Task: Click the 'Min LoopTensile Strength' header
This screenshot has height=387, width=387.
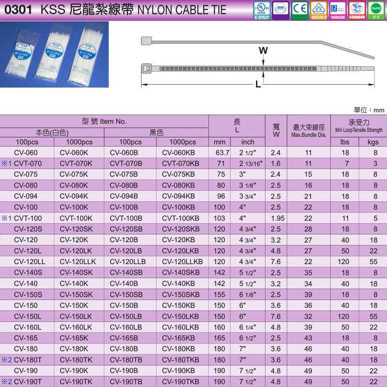Action: pos(359,130)
